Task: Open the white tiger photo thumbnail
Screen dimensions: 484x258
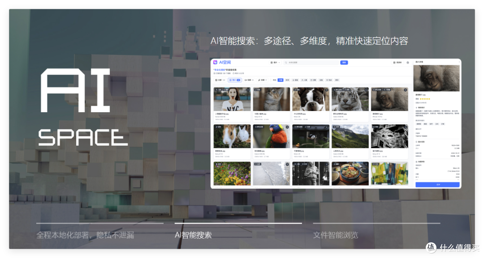Action: (x=350, y=99)
